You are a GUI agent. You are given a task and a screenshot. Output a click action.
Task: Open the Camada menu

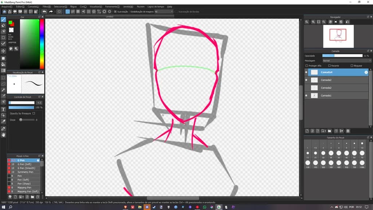33,7
